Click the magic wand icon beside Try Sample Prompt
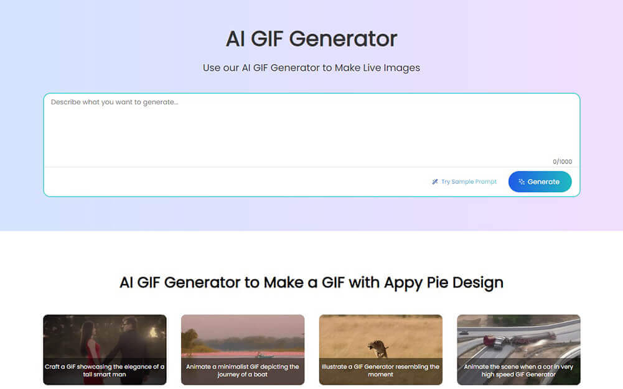 click(x=435, y=182)
